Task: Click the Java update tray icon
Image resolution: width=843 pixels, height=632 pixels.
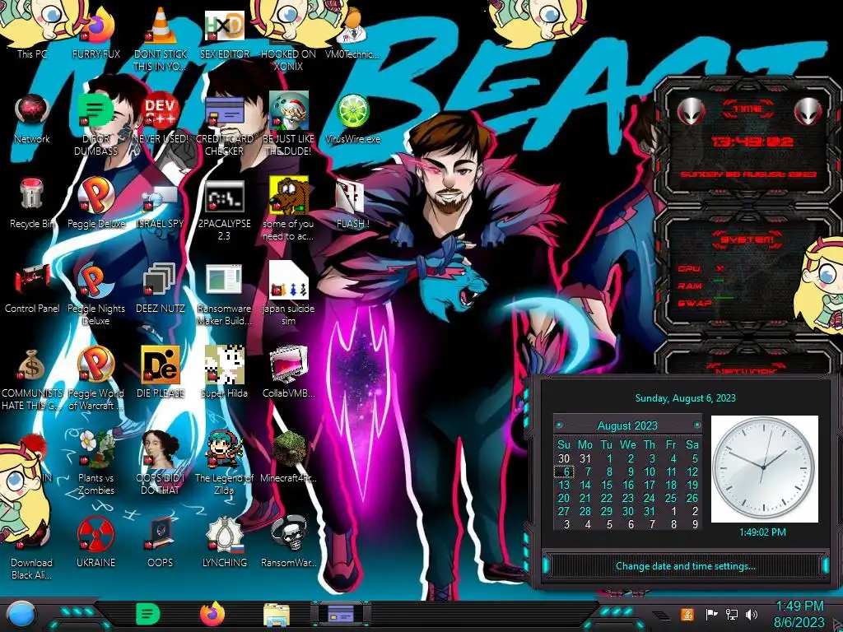Action: point(687,614)
